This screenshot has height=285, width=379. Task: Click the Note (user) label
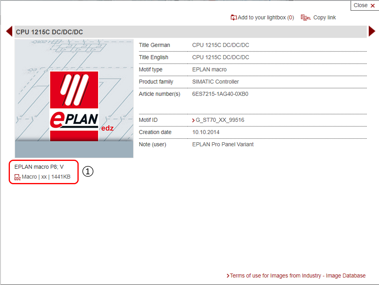point(153,145)
